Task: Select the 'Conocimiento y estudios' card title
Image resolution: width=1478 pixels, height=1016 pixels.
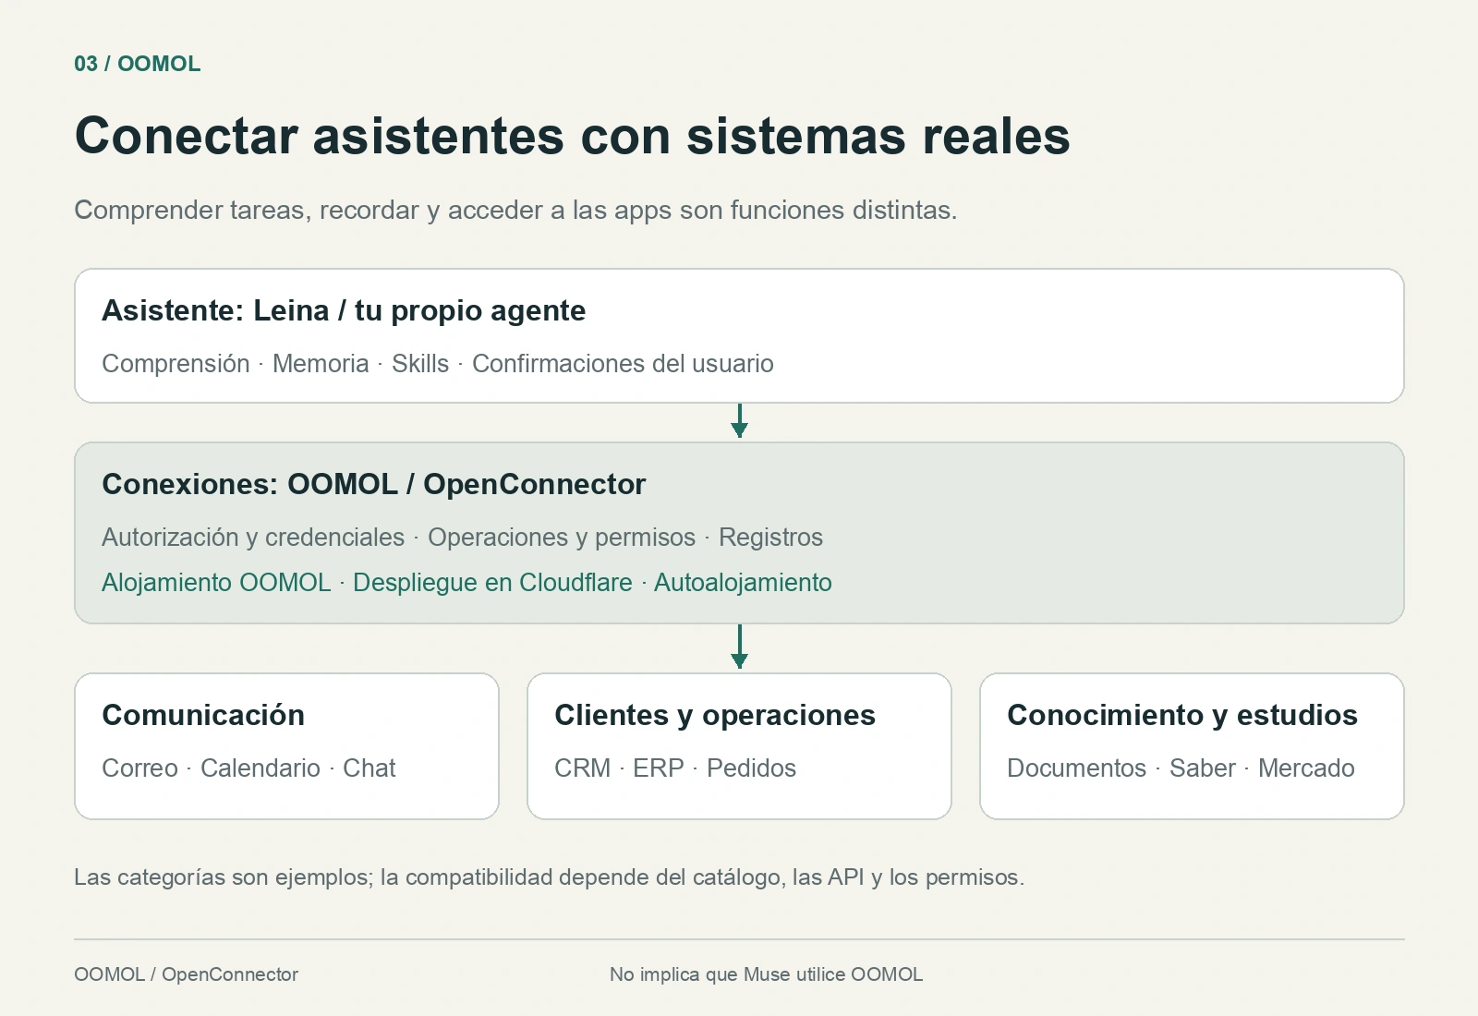Action: [1182, 716]
